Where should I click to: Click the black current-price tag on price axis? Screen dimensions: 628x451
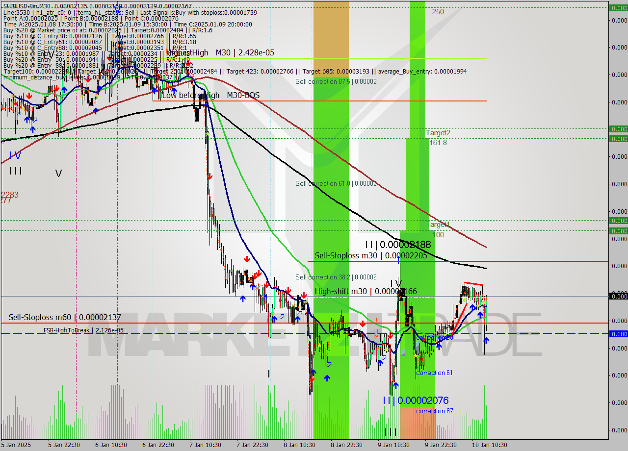618,296
